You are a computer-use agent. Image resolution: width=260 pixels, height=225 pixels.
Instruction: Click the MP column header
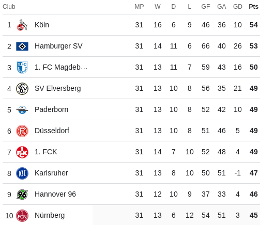click(139, 7)
